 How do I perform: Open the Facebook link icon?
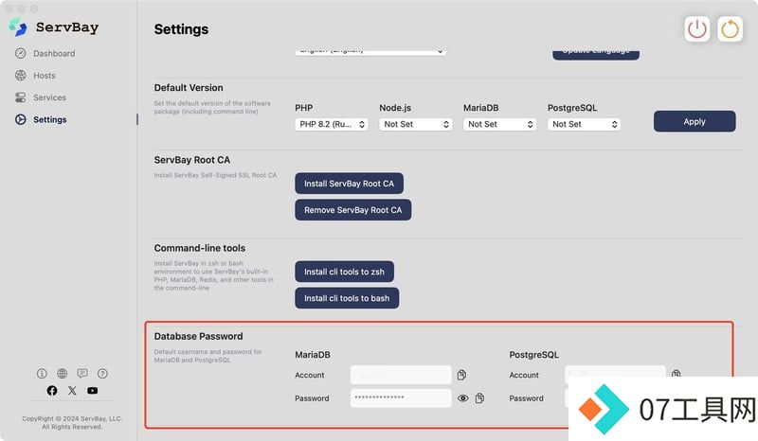click(52, 391)
